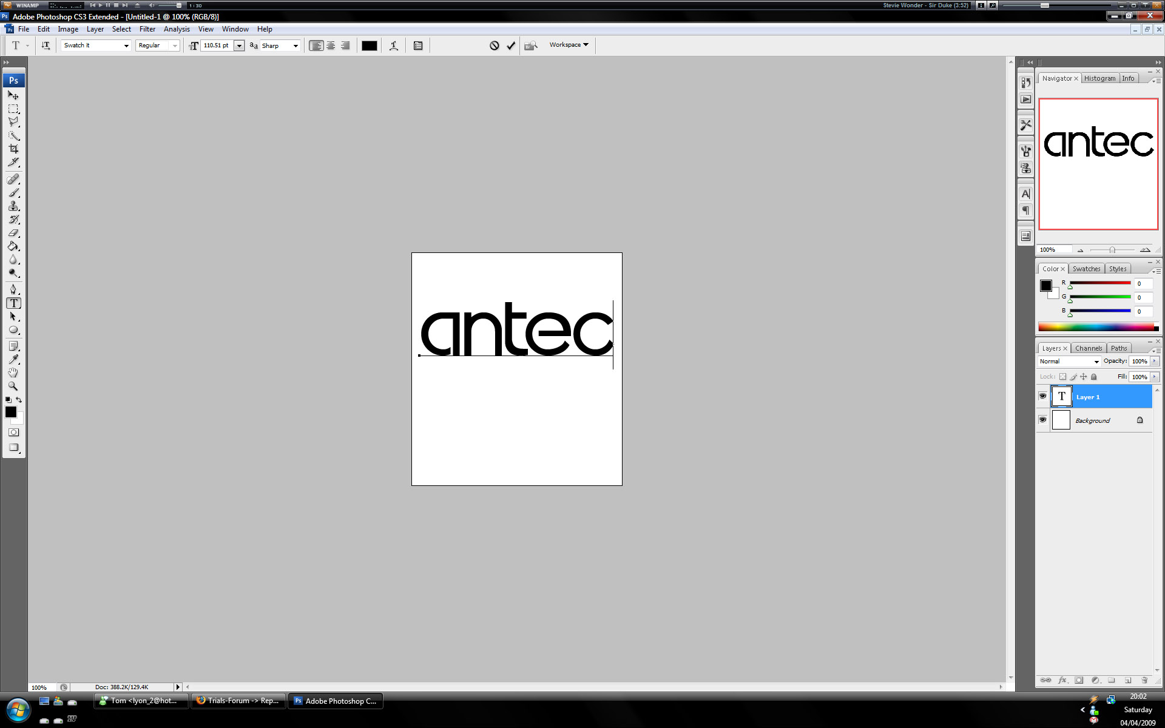The height and width of the screenshot is (728, 1165).
Task: Adjust the Navigator zoom slider
Action: pos(1112,250)
